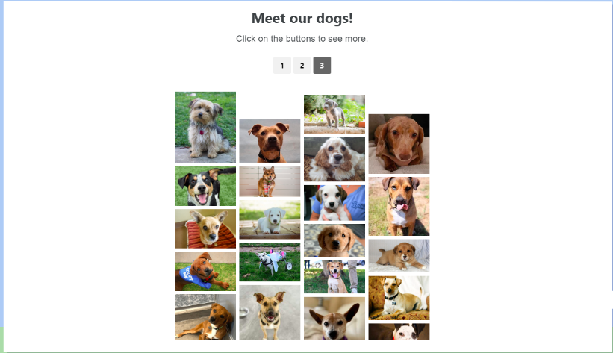Screen dimensions: 613x353
Task: Select the white puppy lying on deck
Action: [x=270, y=219]
